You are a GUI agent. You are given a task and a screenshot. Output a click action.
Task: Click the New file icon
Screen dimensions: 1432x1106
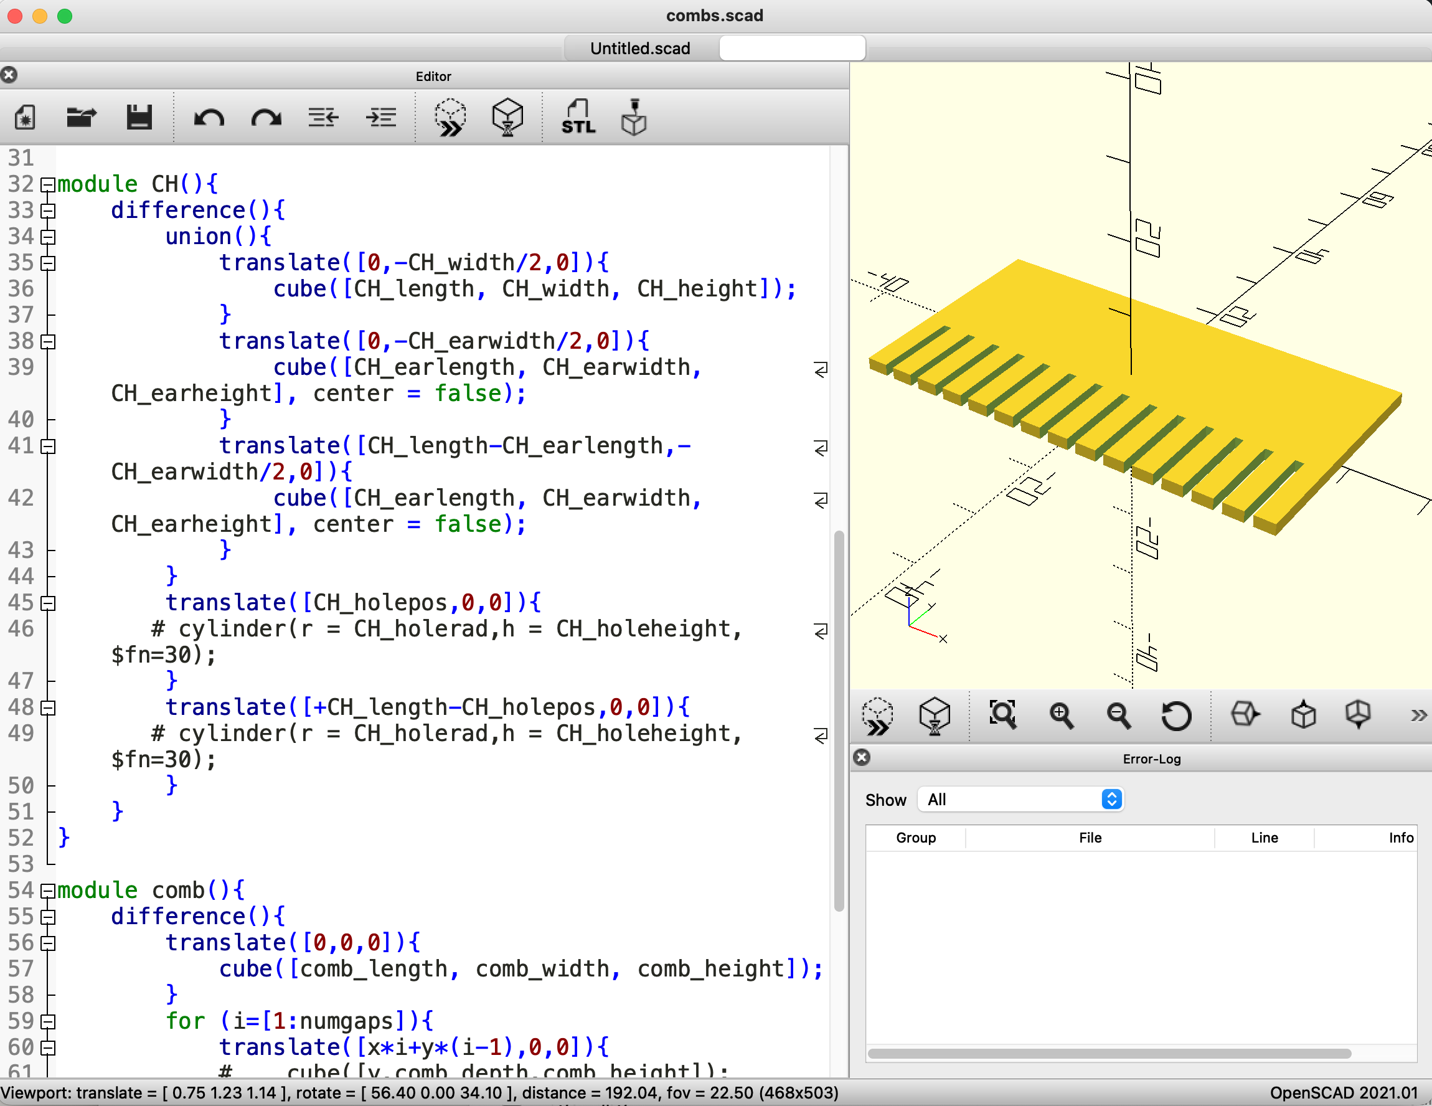tap(25, 118)
